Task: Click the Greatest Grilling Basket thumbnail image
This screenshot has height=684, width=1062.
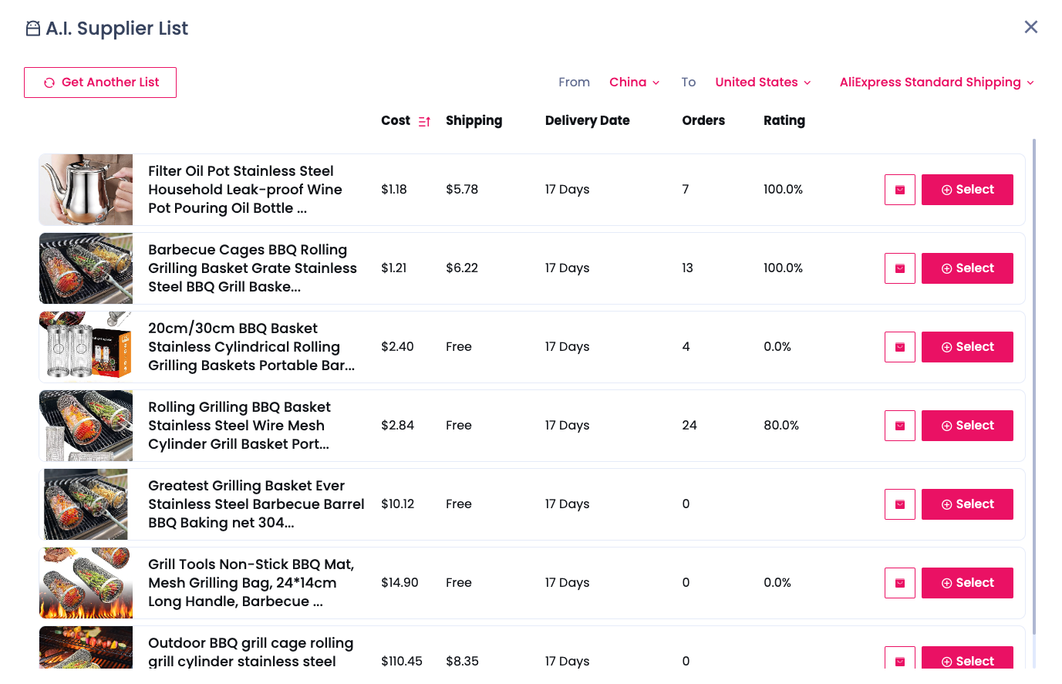Action: tap(86, 504)
